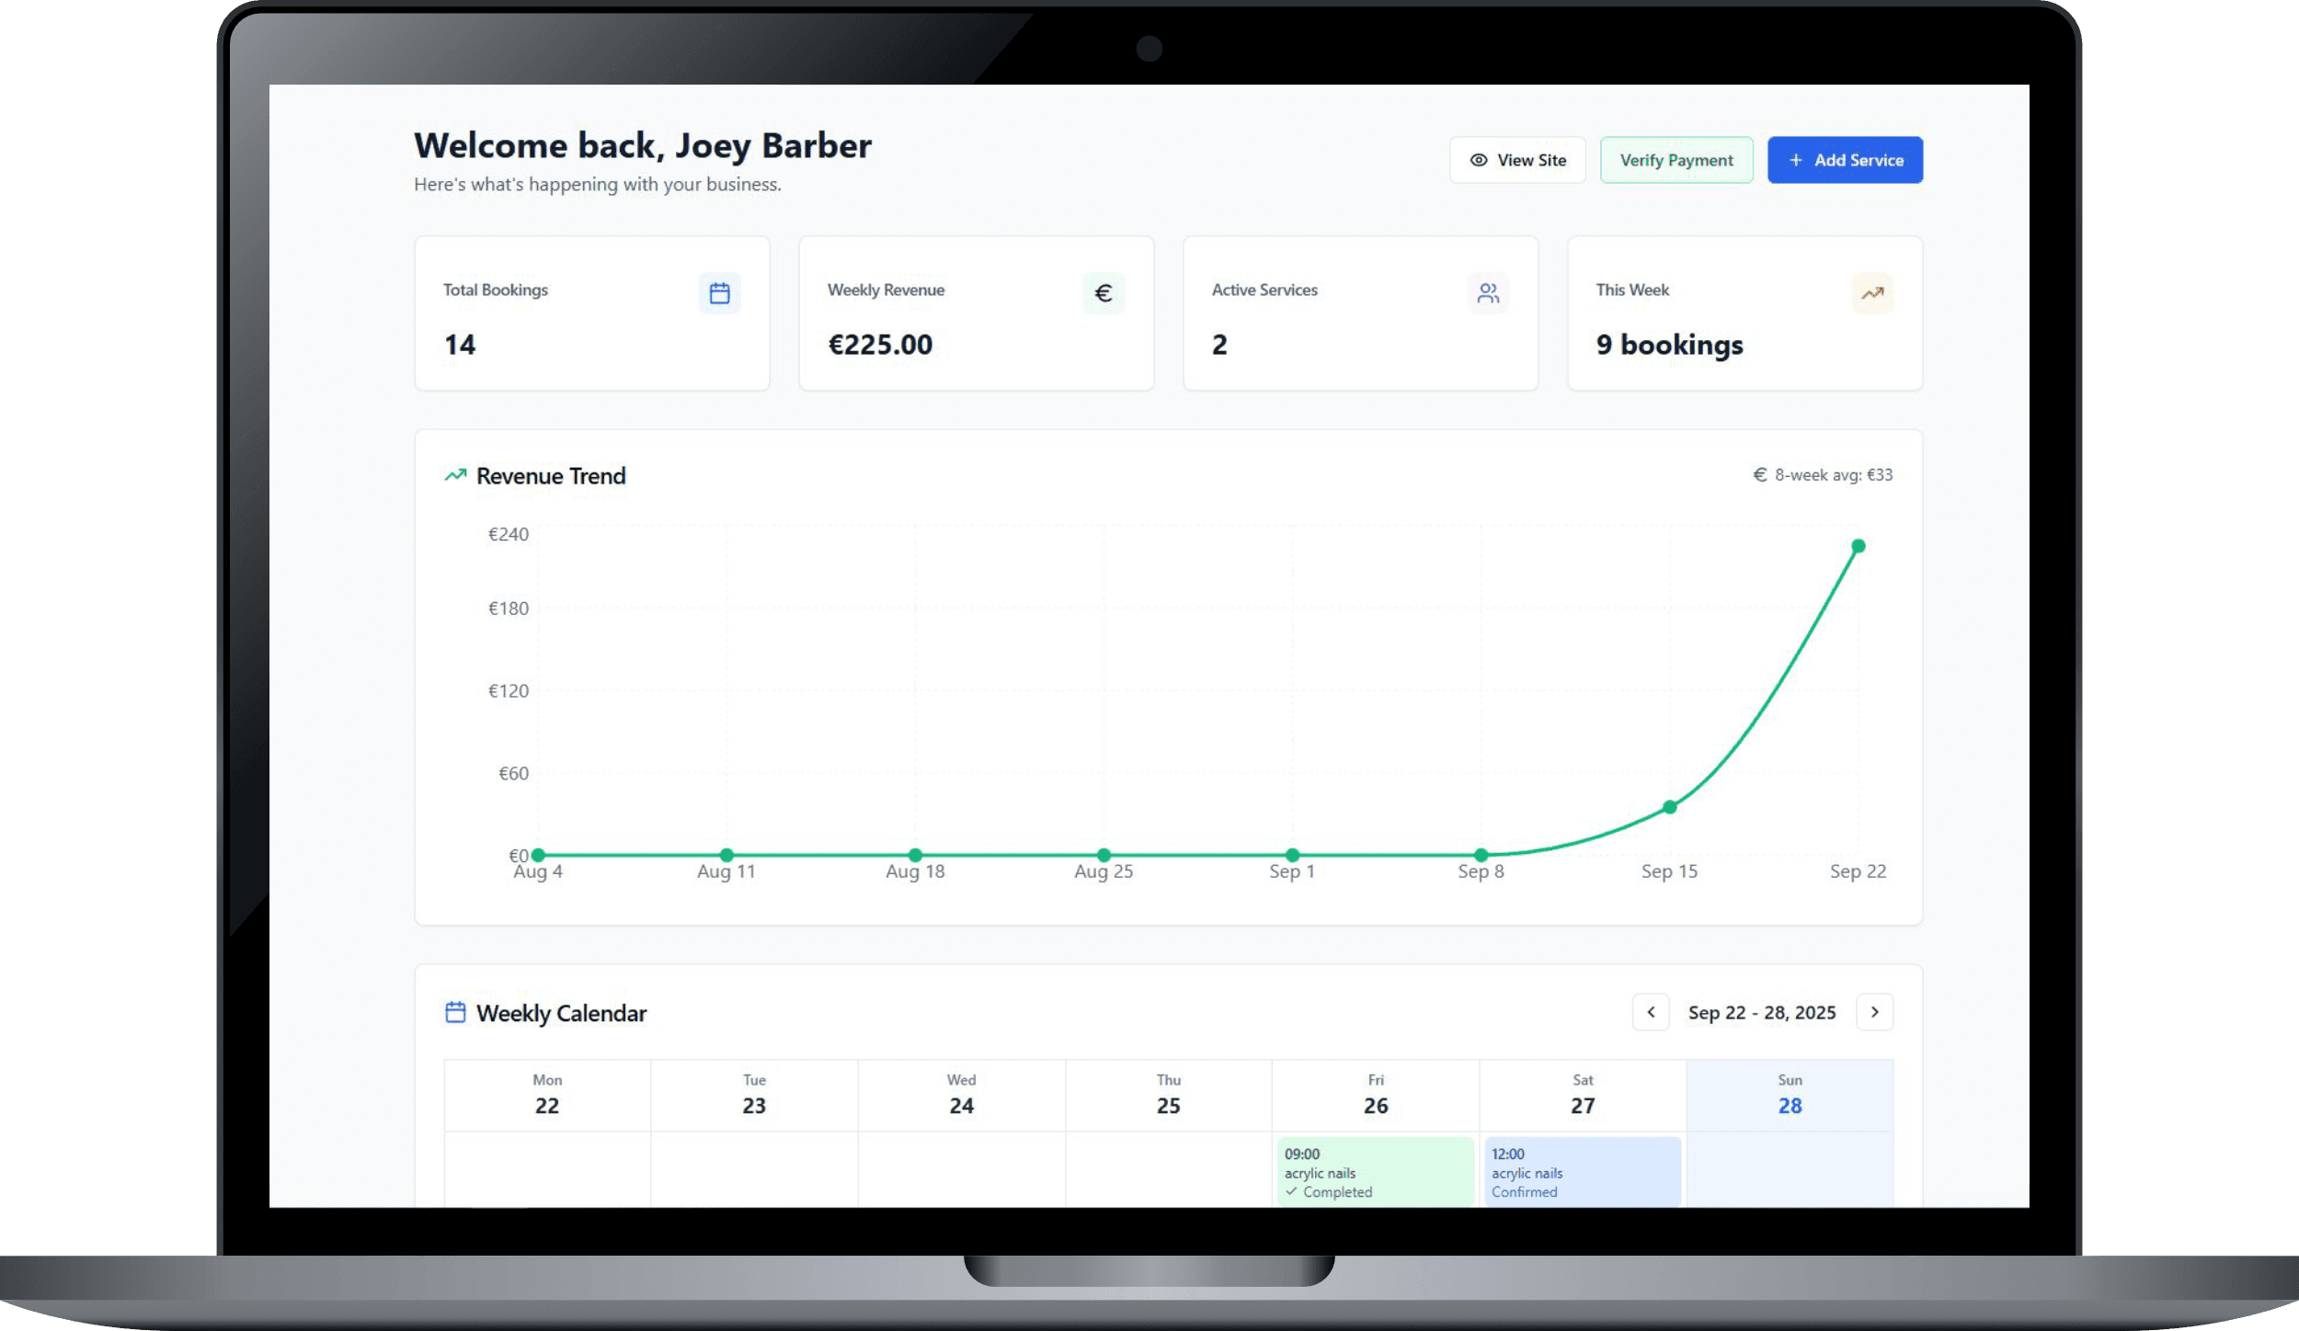Click the trend icon in This Week card

point(1872,293)
